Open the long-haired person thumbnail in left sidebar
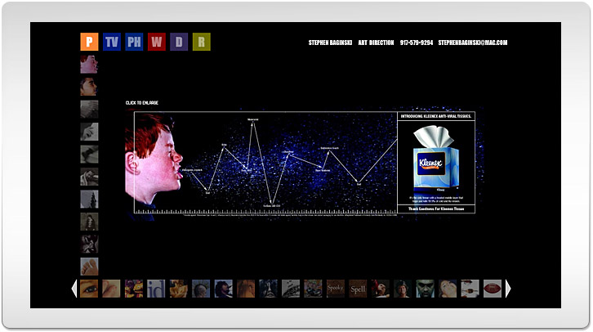The height and width of the screenshot is (332, 593). click(89, 222)
